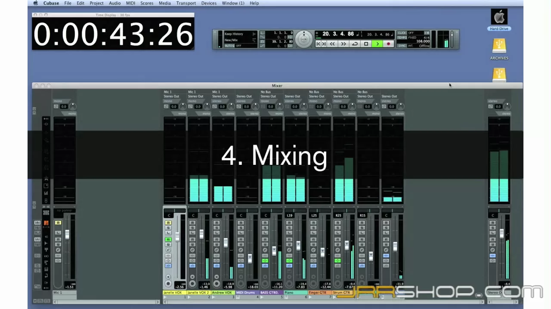The width and height of the screenshot is (551, 309).
Task: Open the Transport menu
Action: point(186,3)
